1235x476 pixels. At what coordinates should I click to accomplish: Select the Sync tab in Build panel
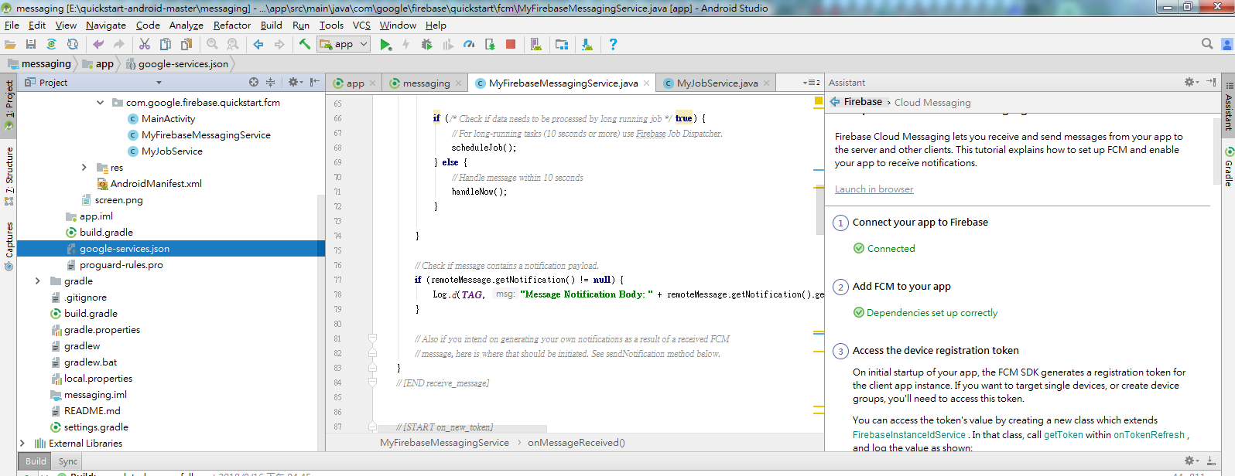click(68, 461)
